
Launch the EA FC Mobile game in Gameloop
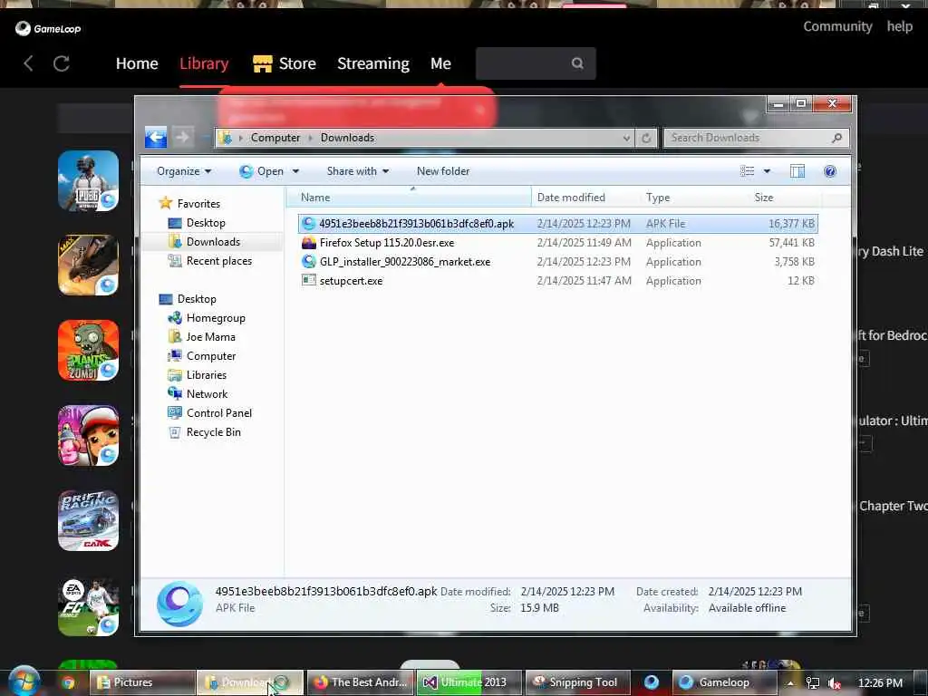click(88, 606)
